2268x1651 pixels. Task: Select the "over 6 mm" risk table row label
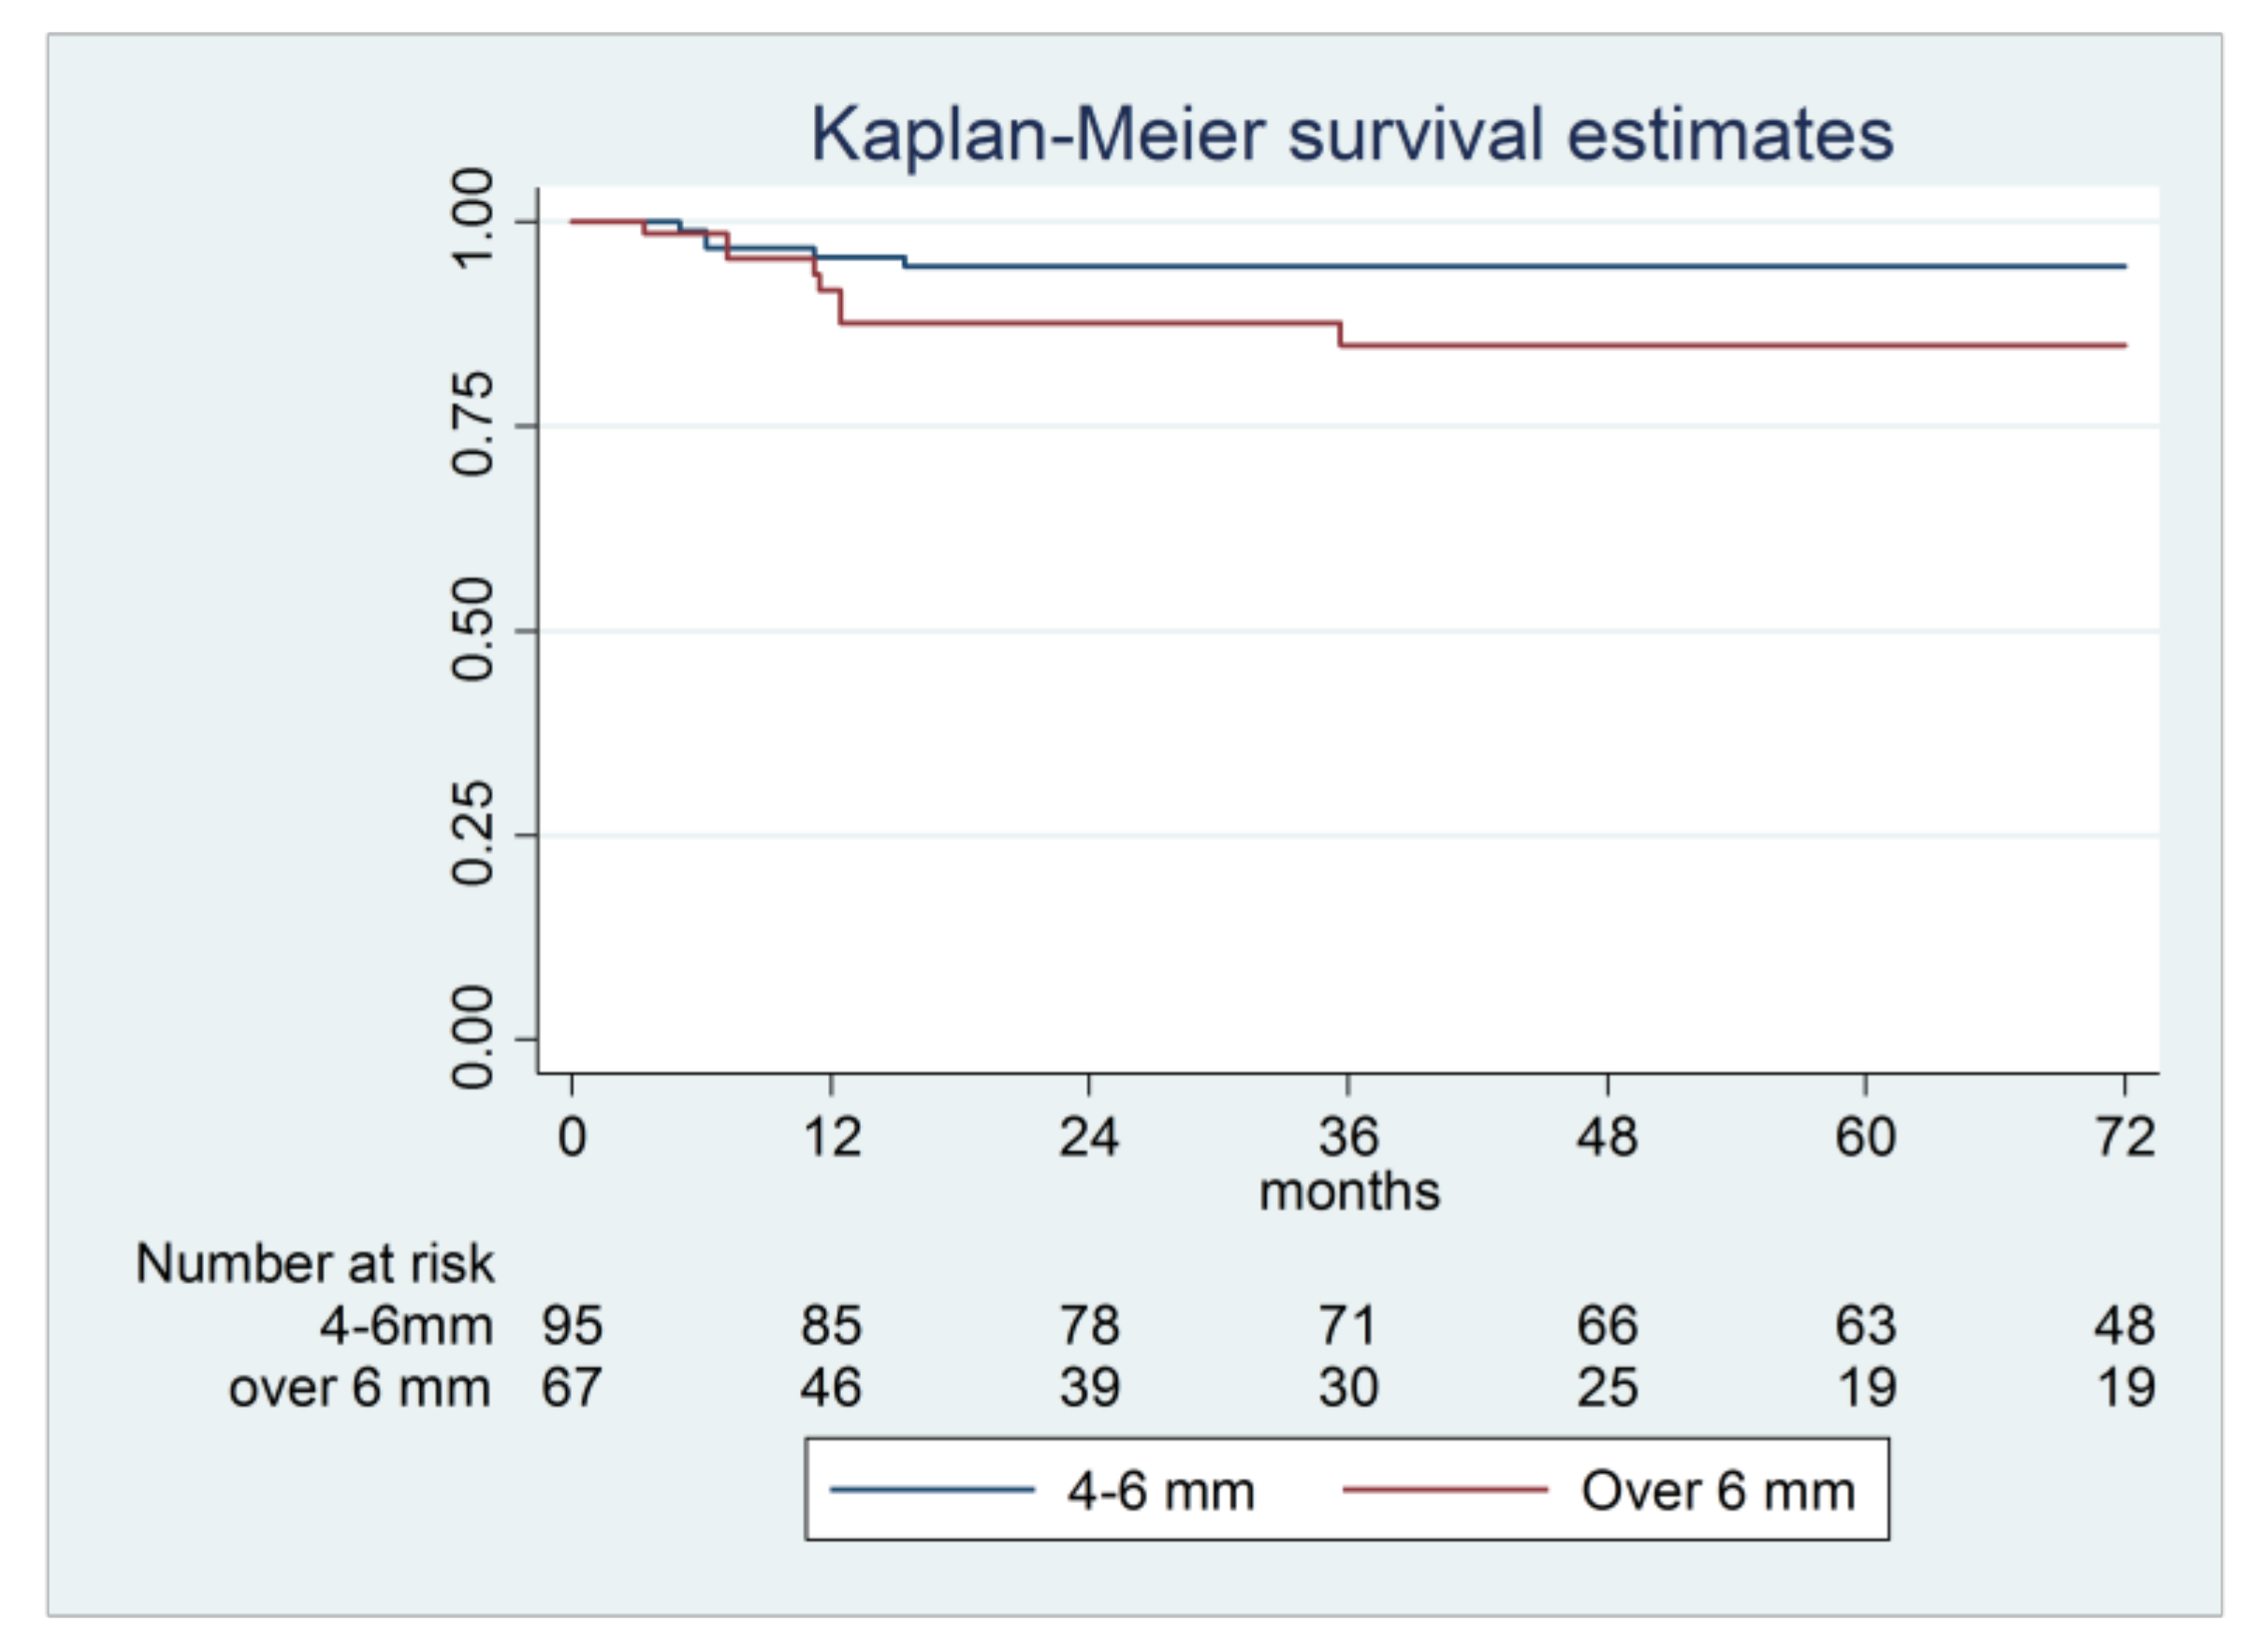[360, 1388]
